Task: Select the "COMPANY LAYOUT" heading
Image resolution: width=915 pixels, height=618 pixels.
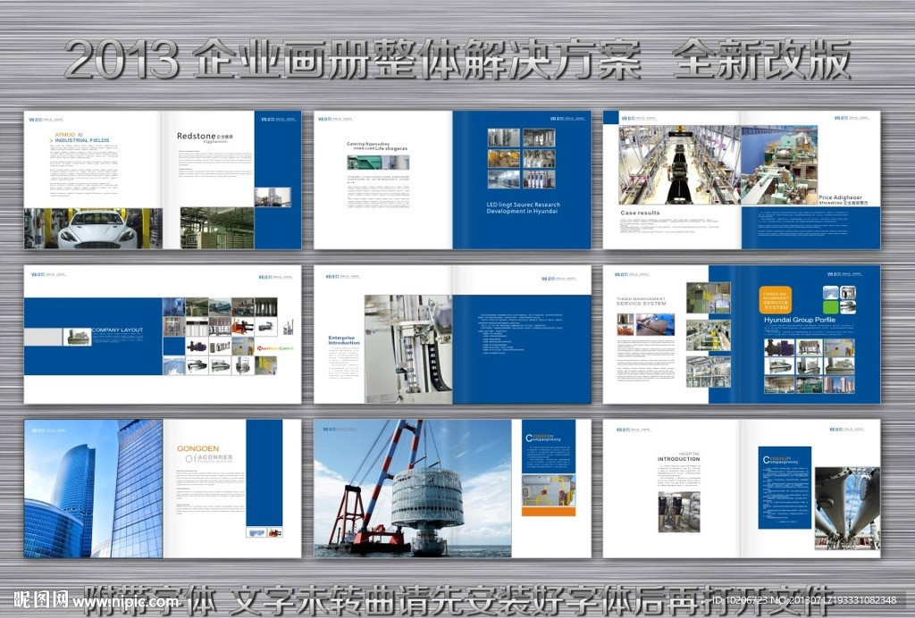Action: point(117,330)
